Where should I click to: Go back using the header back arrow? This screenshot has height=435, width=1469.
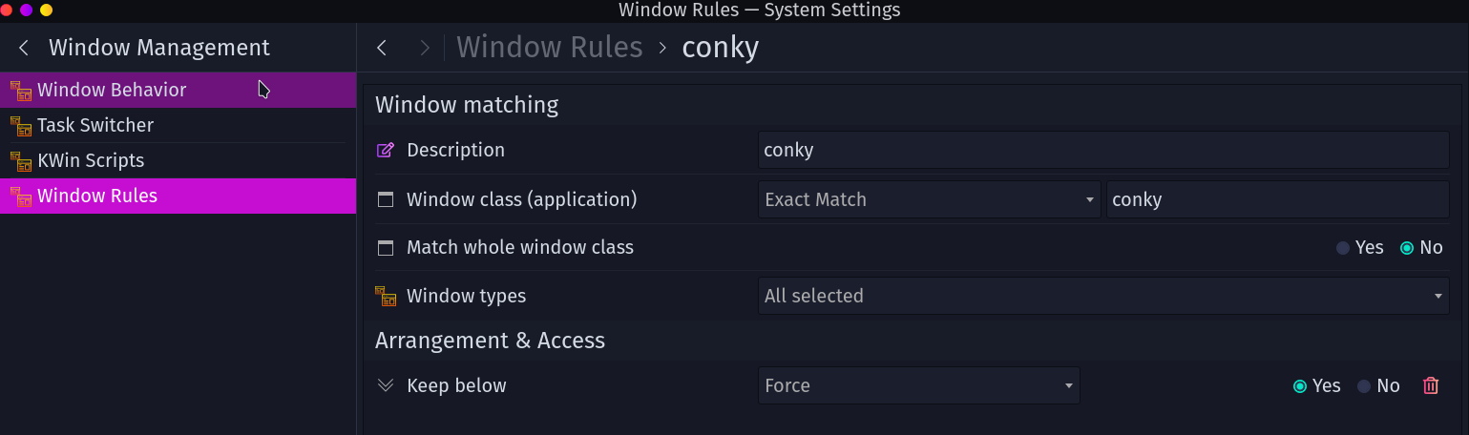pos(382,48)
